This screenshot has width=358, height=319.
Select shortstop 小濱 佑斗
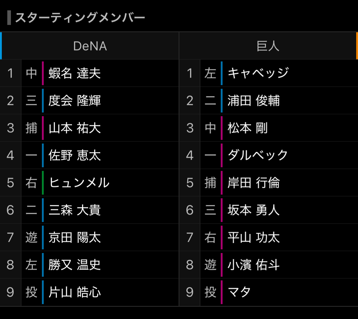pyautogui.click(x=254, y=265)
